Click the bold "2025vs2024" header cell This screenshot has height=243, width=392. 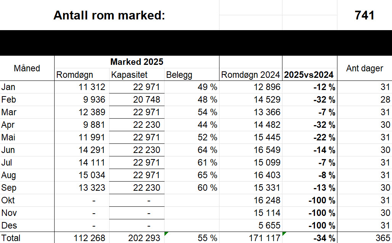(x=309, y=75)
